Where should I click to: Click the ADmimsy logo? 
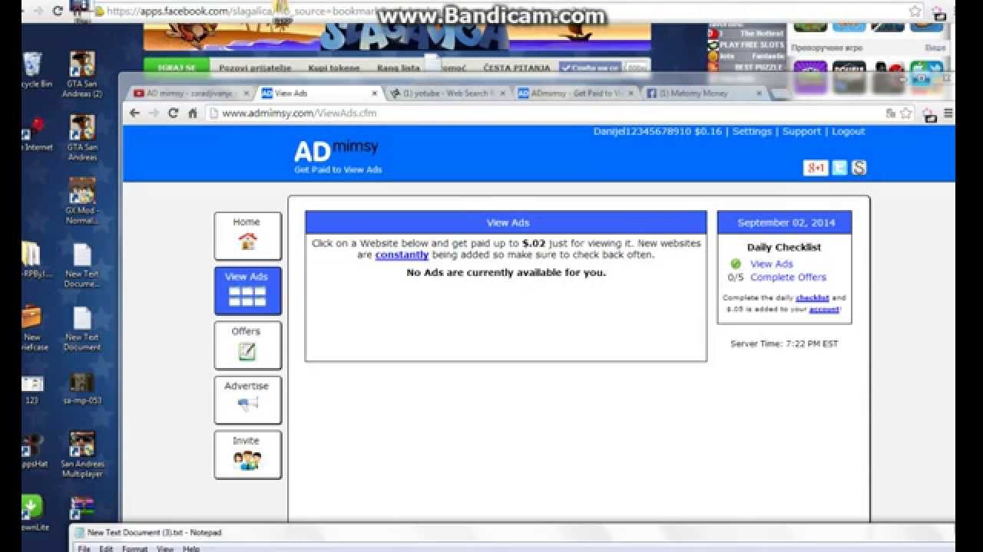coord(337,156)
